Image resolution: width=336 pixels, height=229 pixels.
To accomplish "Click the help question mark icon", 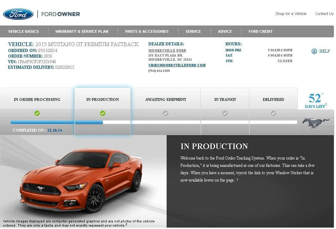I will [x=314, y=51].
